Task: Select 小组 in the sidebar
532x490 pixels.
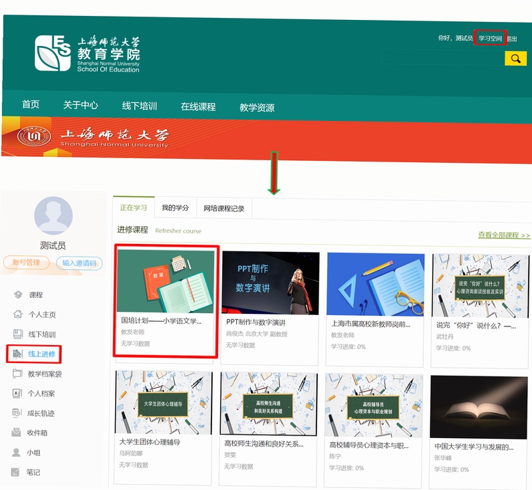Action: (x=33, y=453)
